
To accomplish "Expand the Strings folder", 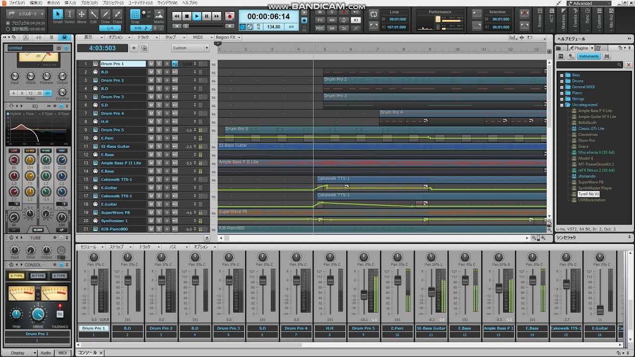I will coord(562,99).
